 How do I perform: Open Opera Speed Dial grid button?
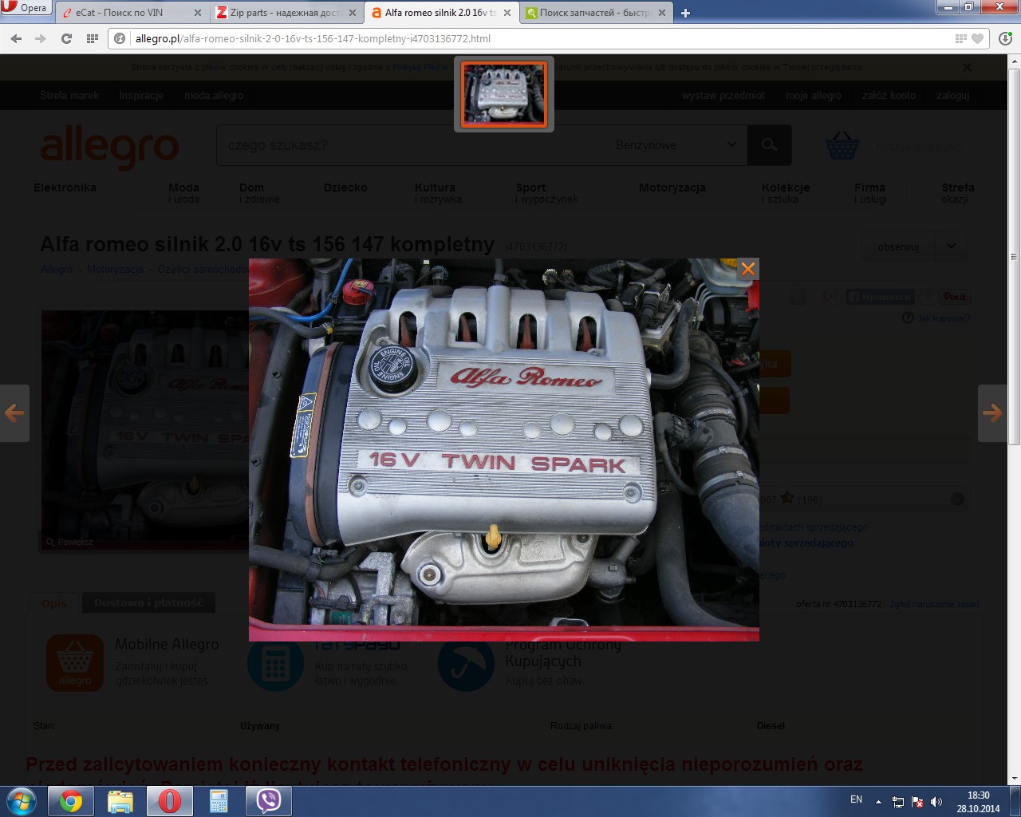(x=93, y=38)
